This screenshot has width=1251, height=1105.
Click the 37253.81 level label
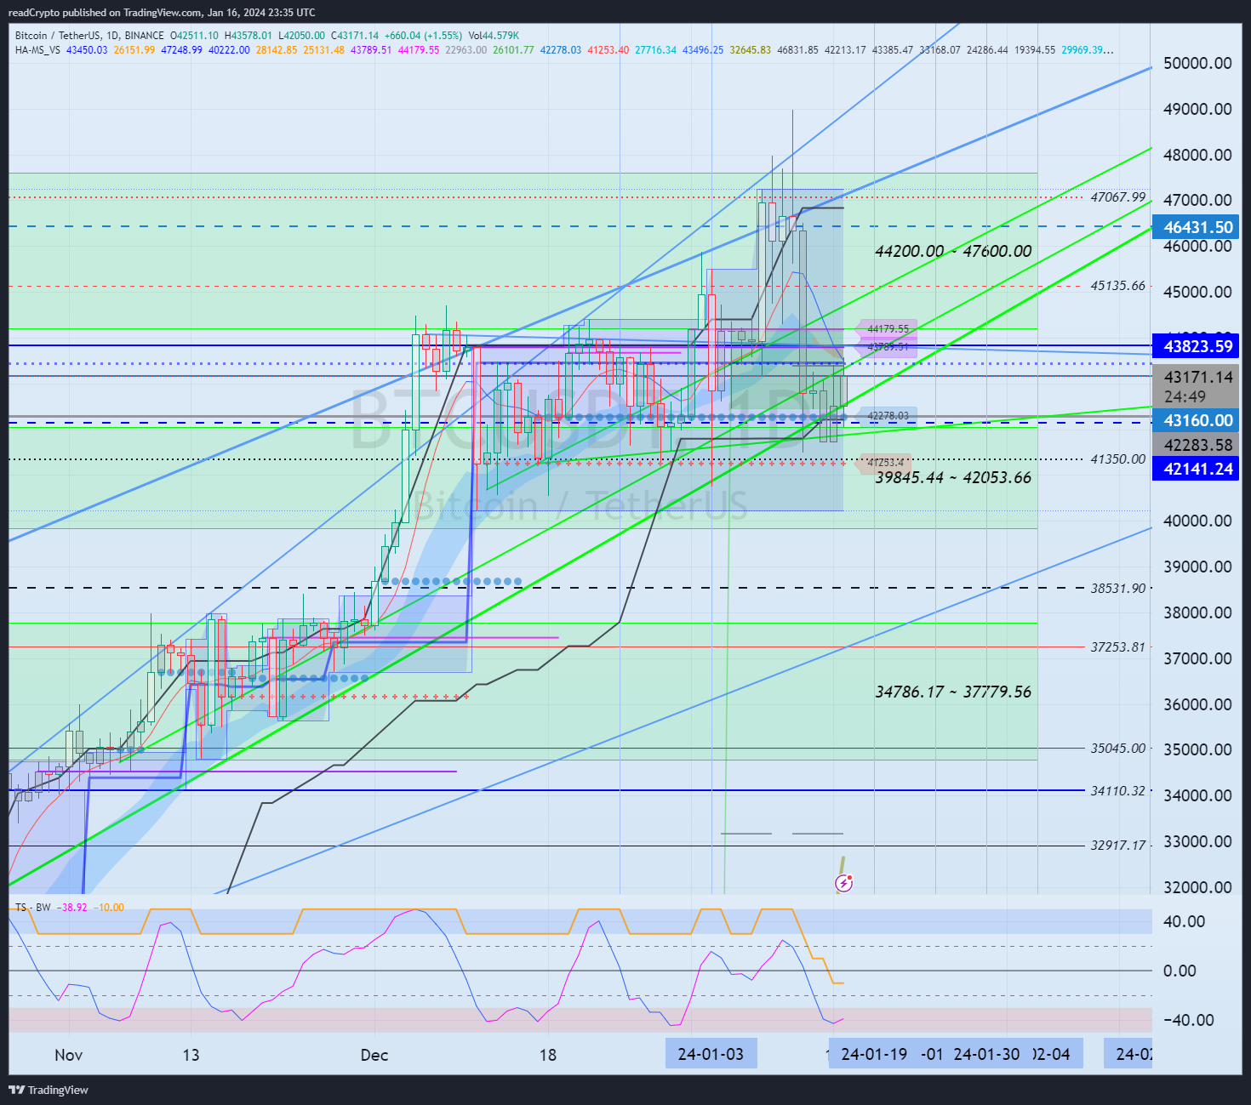tap(1118, 646)
